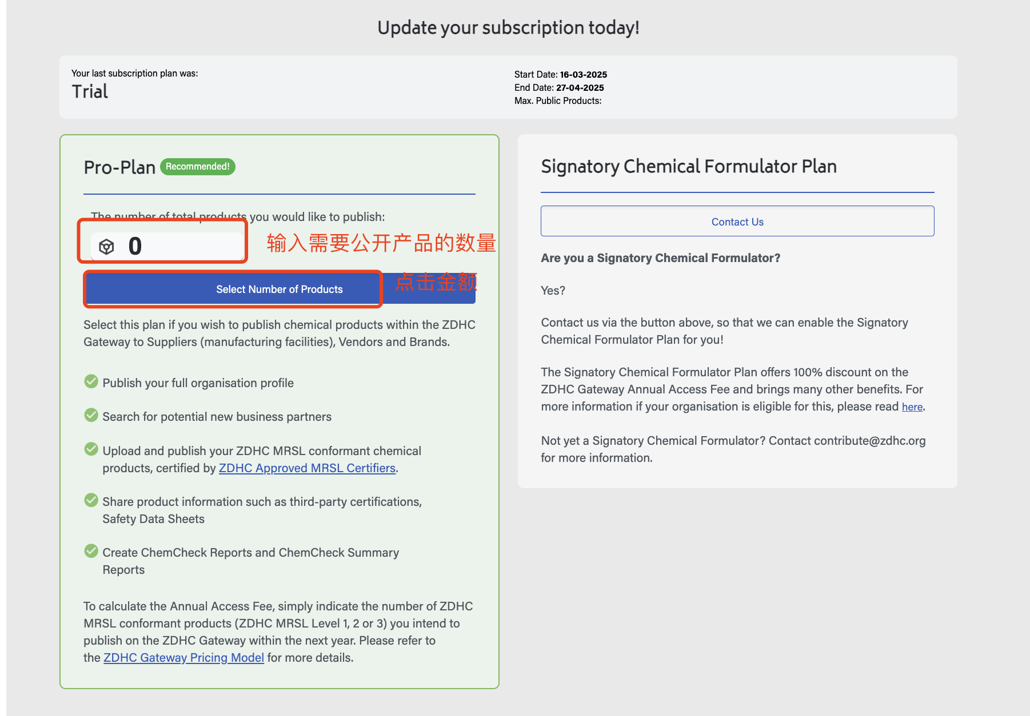
Task: Click the Pro-Plan heading
Action: (x=119, y=167)
